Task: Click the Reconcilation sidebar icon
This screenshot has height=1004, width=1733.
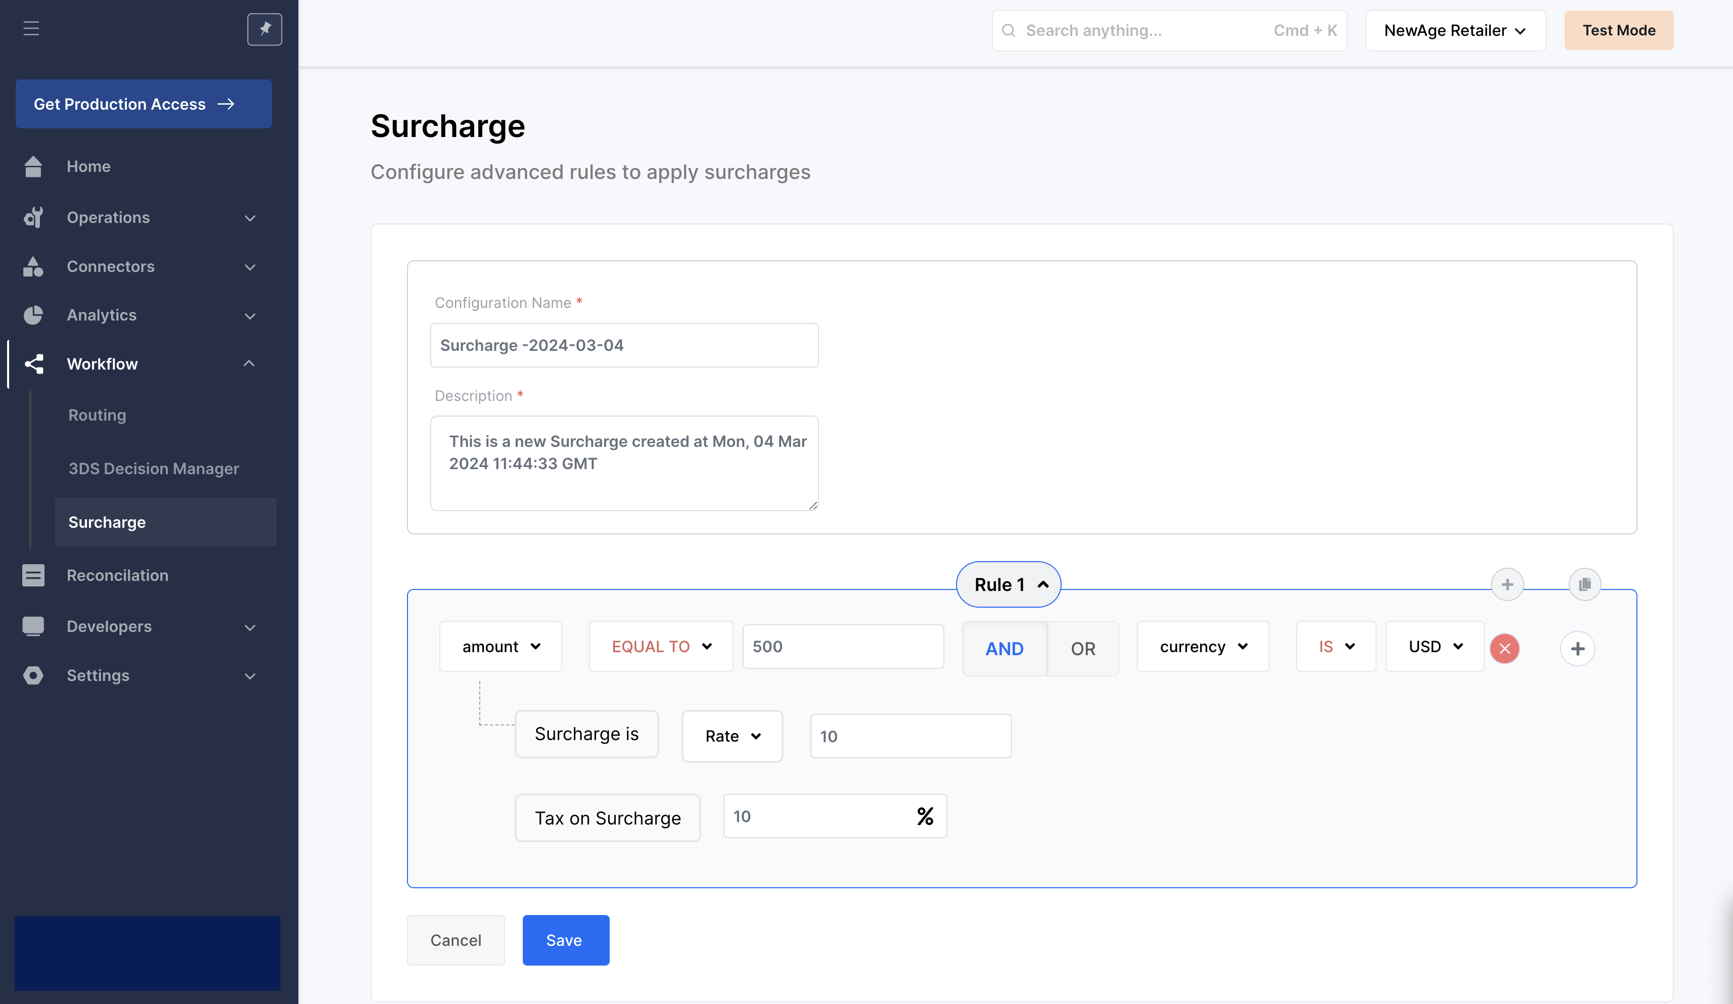Action: coord(33,575)
